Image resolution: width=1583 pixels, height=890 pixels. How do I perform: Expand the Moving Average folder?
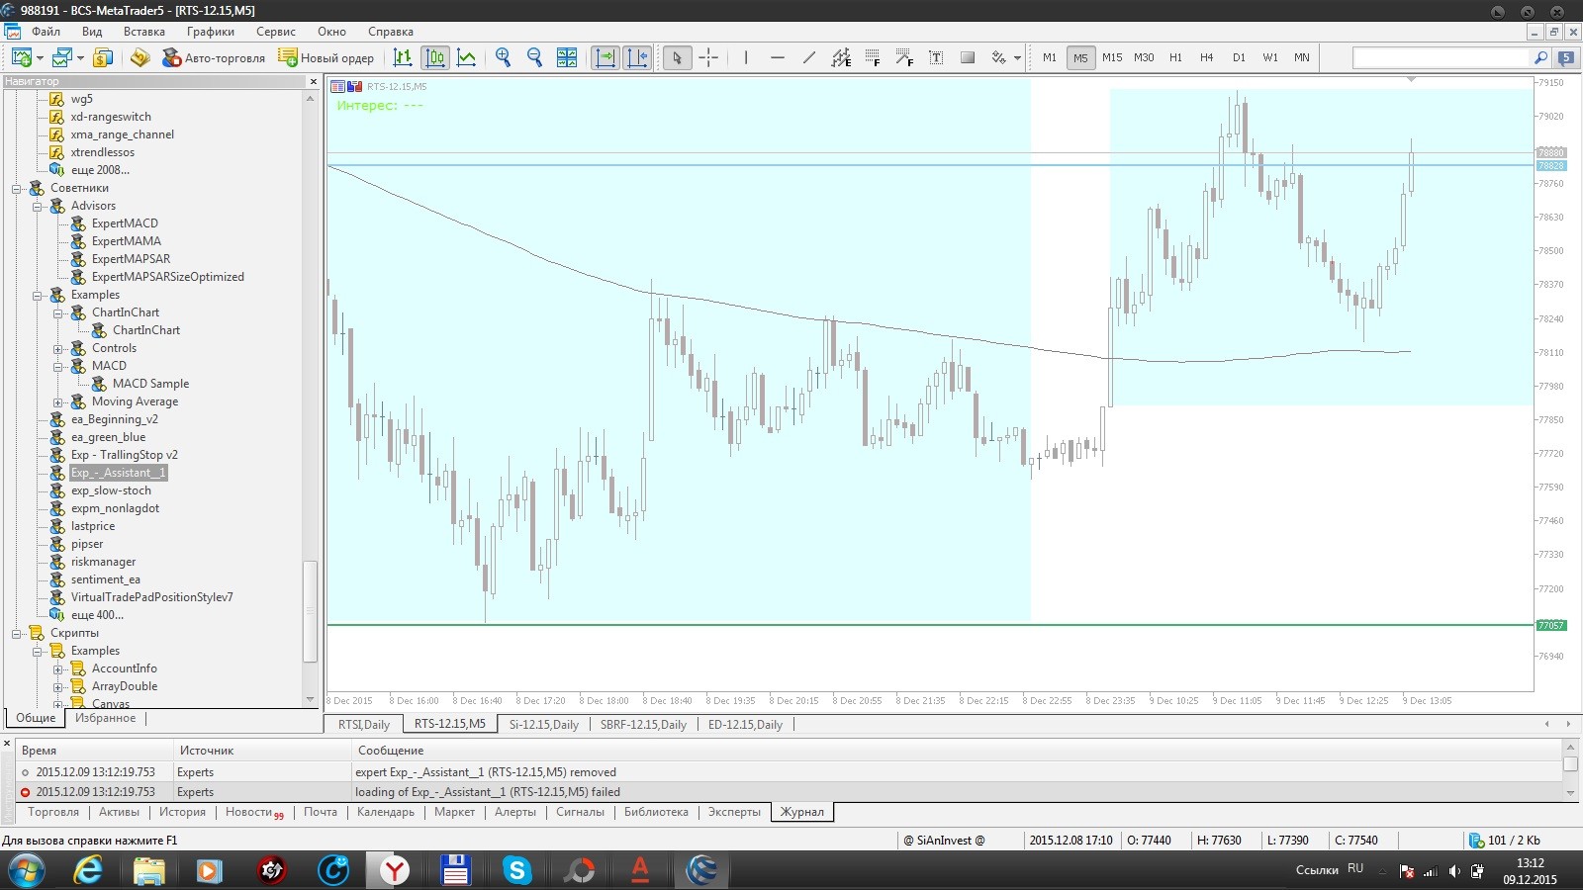point(57,401)
